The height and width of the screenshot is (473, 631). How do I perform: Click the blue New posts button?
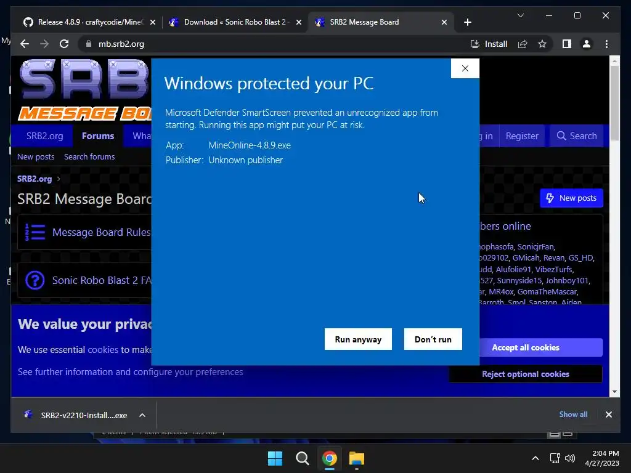(x=571, y=198)
